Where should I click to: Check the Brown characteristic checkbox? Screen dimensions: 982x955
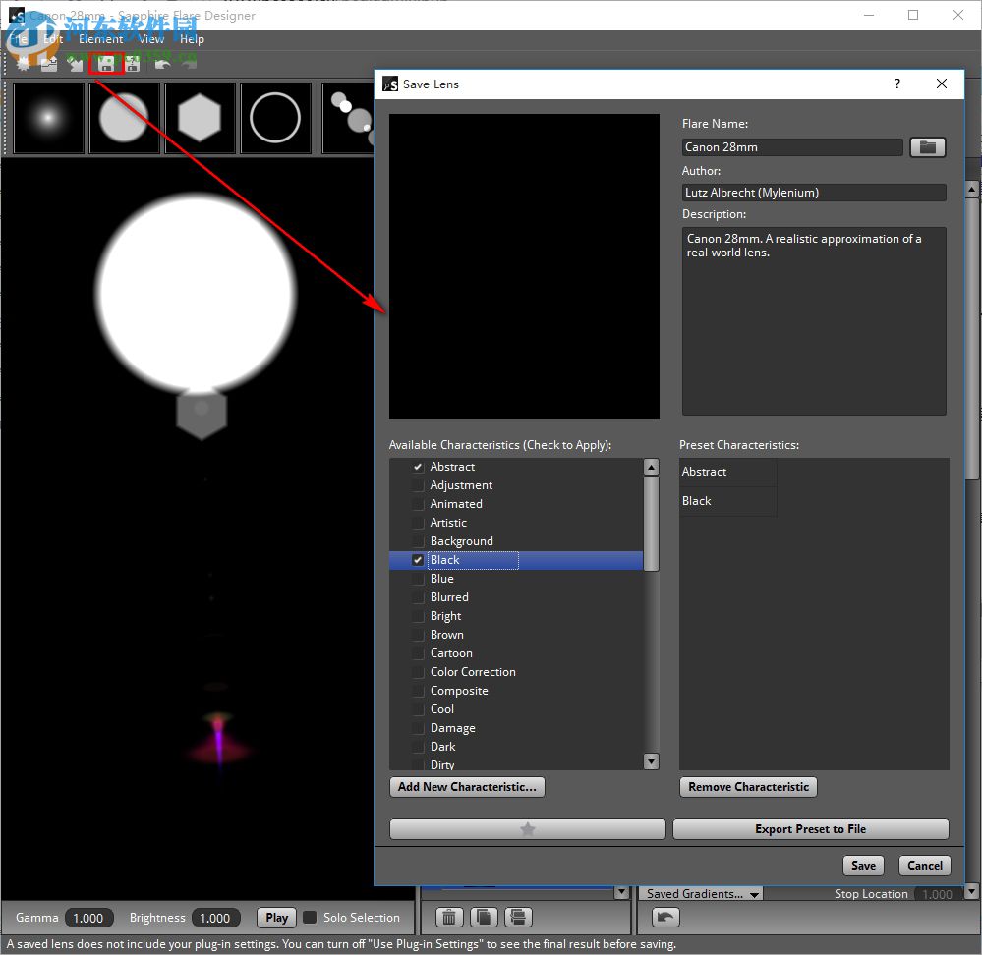[418, 636]
